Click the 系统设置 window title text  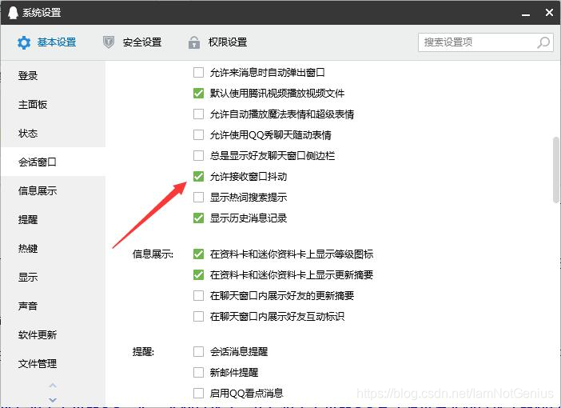pos(42,13)
